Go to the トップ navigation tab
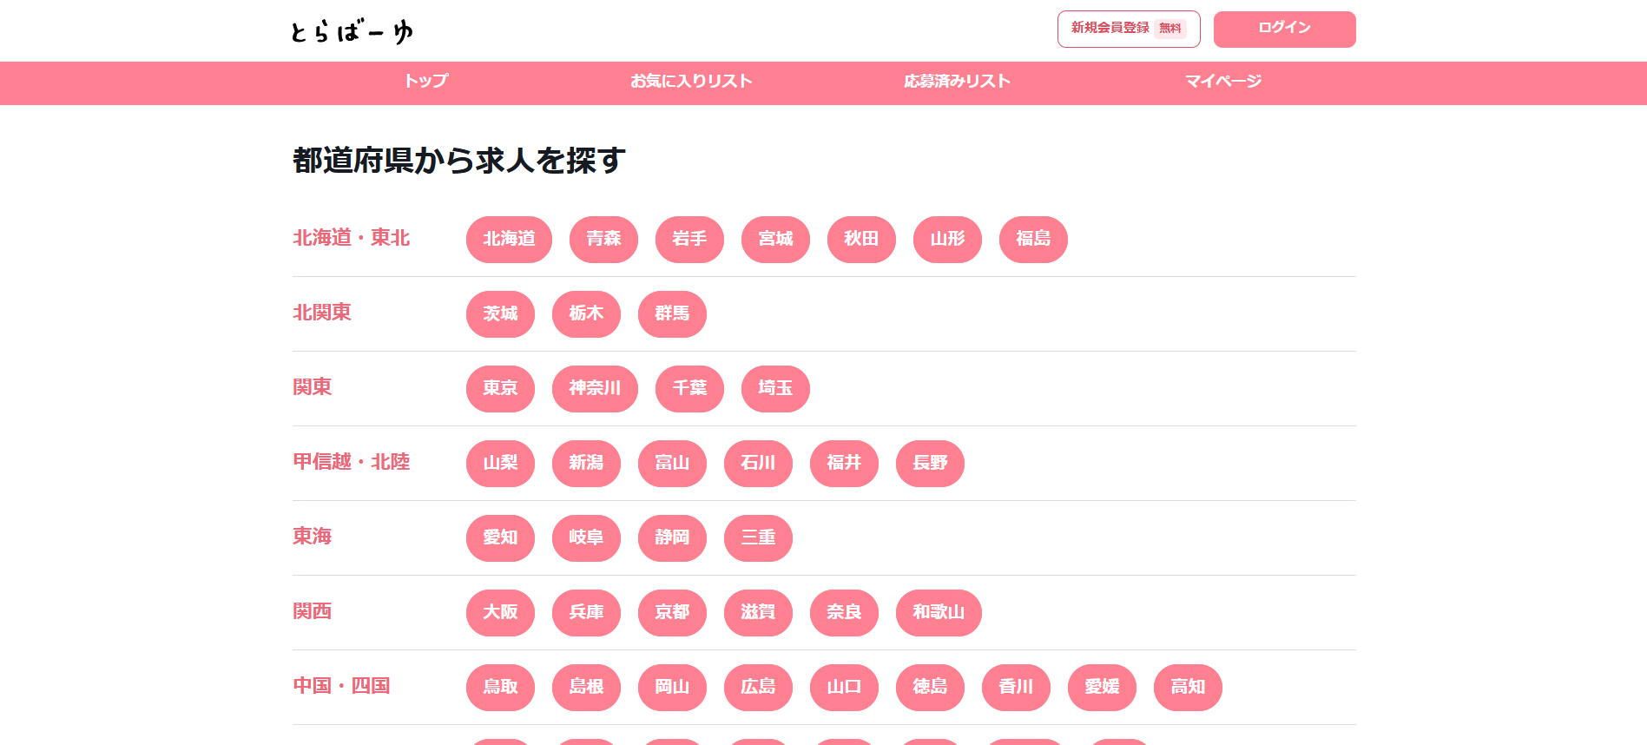The image size is (1647, 745). [x=425, y=82]
